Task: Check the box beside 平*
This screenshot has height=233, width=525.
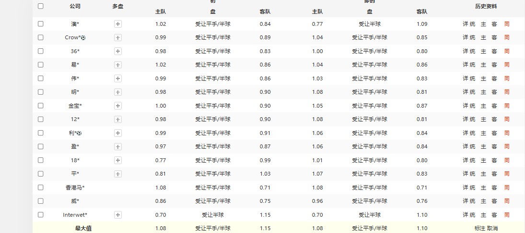Action: coord(40,174)
